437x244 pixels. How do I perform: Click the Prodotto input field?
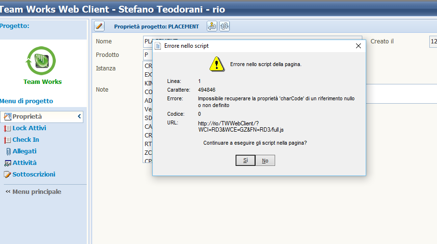(148, 54)
